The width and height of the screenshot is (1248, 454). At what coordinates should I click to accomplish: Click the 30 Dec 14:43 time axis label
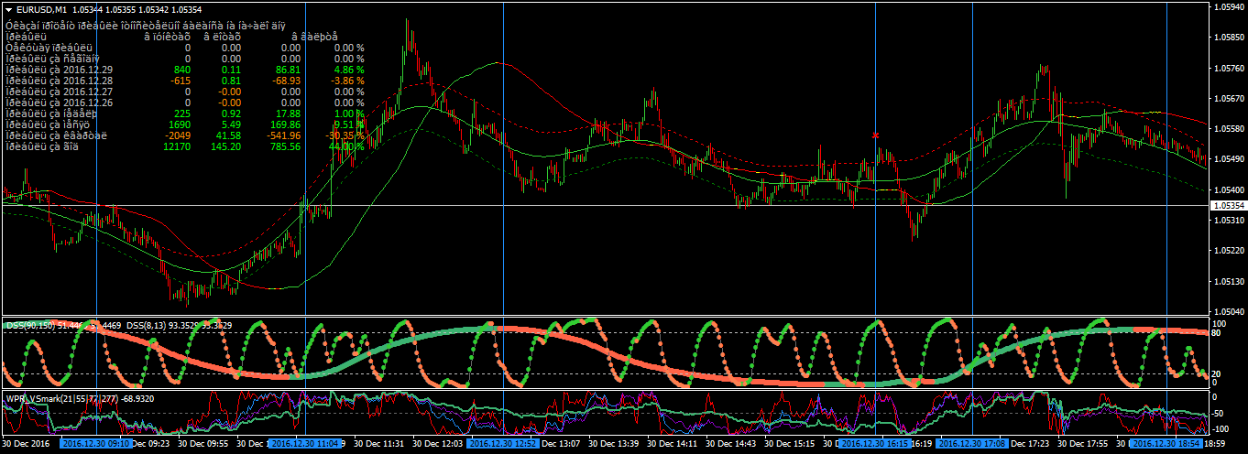[x=731, y=443]
